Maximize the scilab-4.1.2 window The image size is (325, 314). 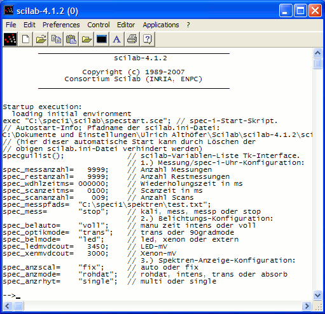[300, 11]
